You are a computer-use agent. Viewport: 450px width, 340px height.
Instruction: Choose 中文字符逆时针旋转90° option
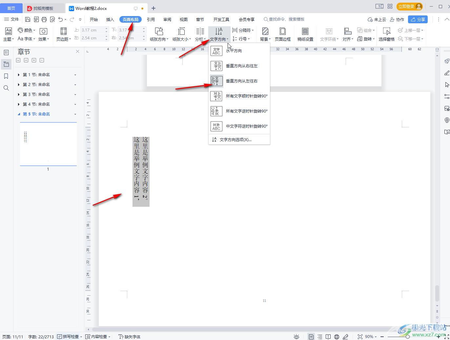[239, 126]
